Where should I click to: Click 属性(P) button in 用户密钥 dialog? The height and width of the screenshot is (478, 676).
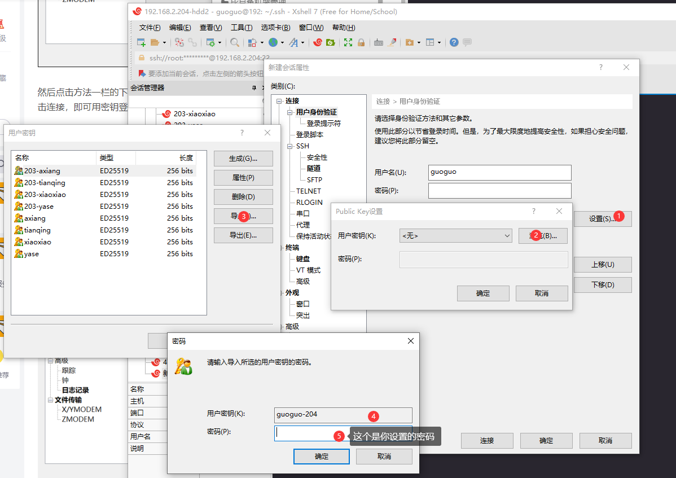coord(243,178)
